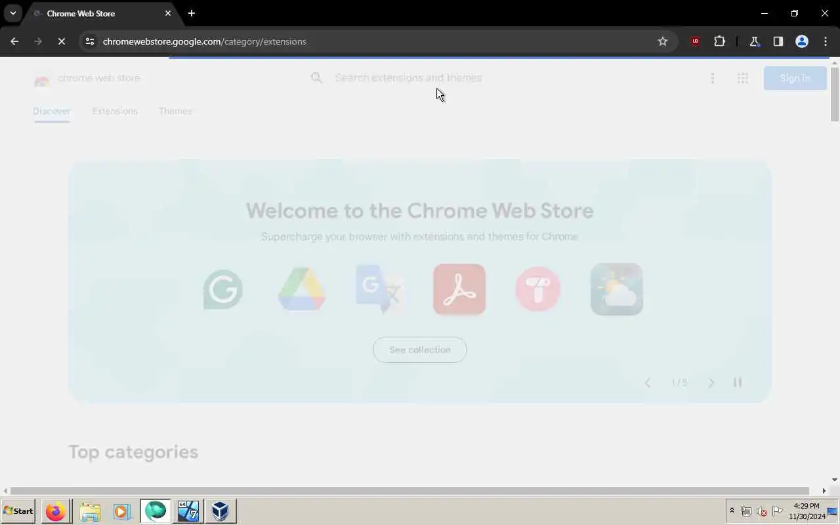Focus the Search extensions and themes field
840x525 pixels.
(x=408, y=78)
